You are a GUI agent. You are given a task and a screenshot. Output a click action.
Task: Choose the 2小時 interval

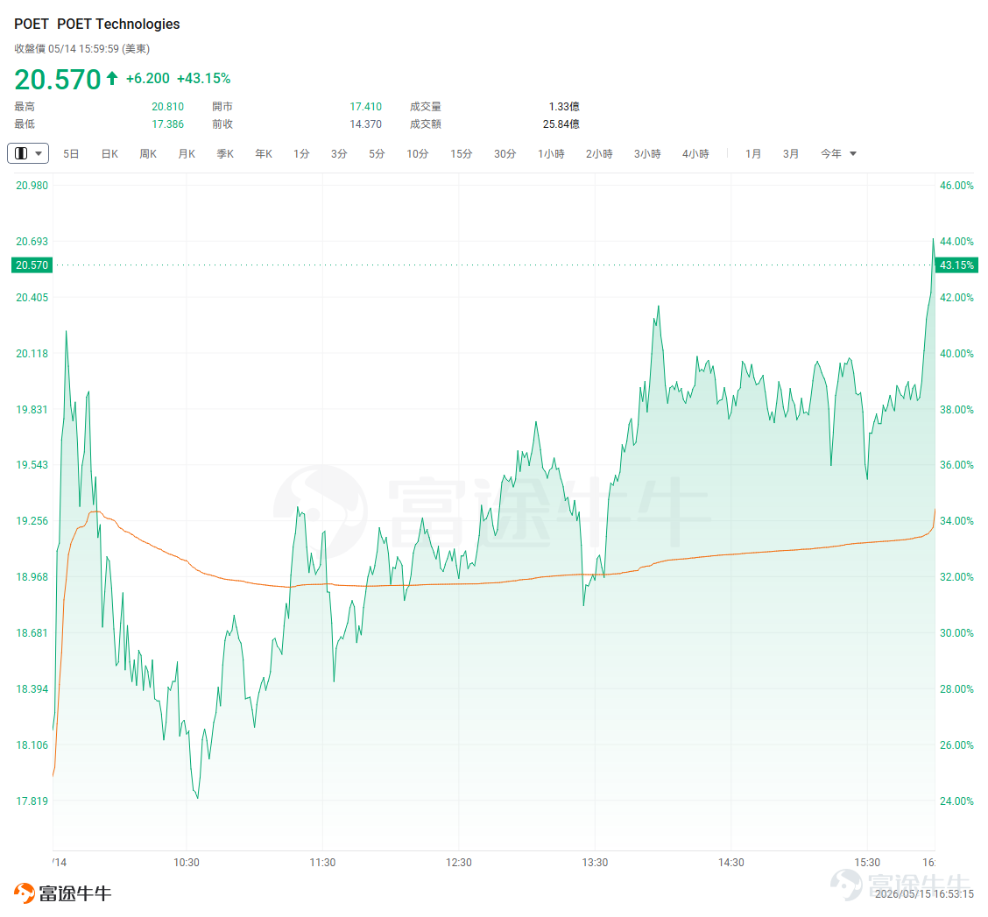(598, 154)
